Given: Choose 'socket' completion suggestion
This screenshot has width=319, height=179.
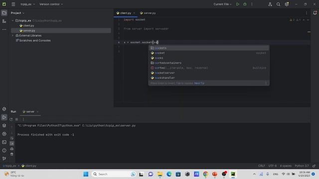Looking at the screenshot, I should pos(209,53).
